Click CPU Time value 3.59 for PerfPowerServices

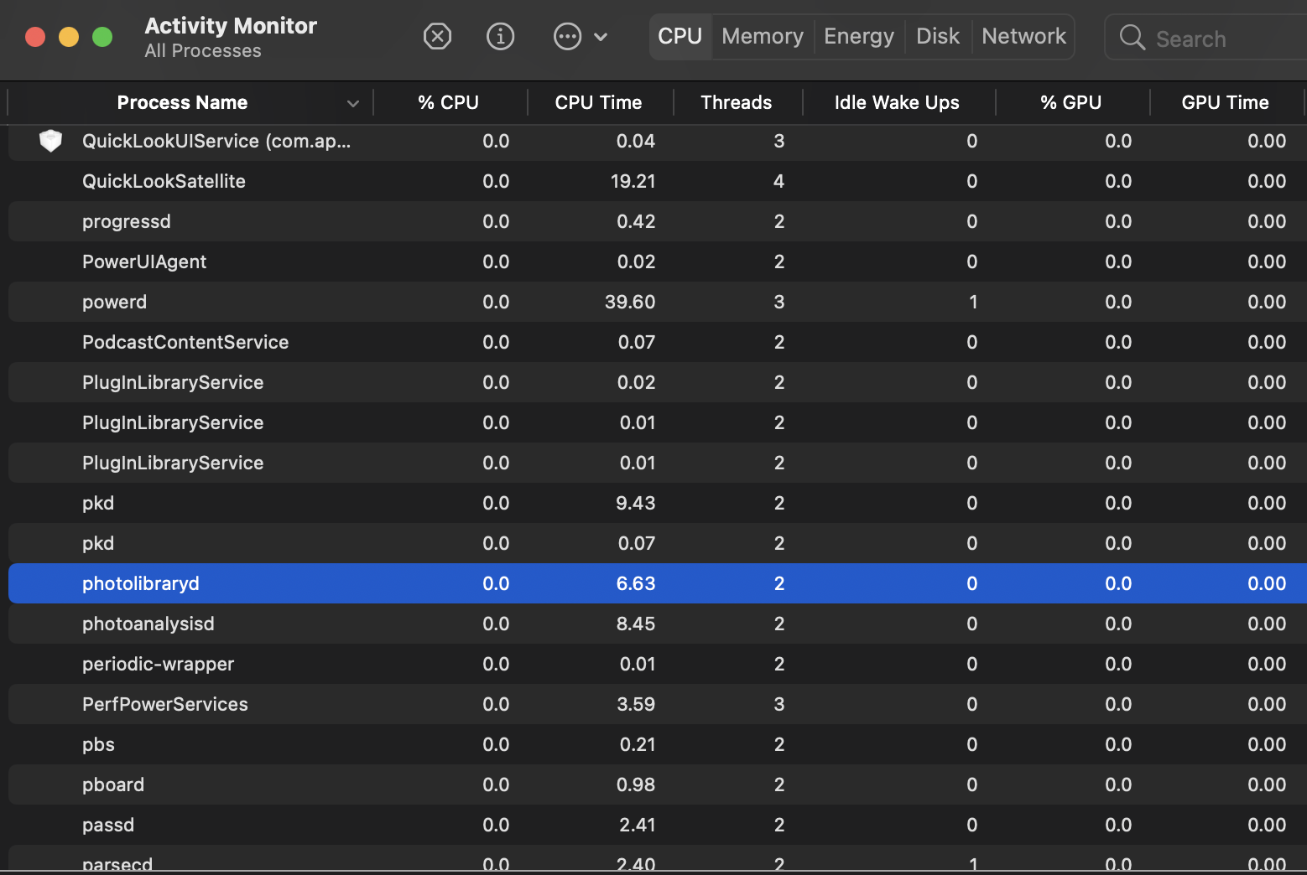636,704
